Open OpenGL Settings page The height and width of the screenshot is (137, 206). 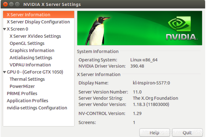coord(27,43)
